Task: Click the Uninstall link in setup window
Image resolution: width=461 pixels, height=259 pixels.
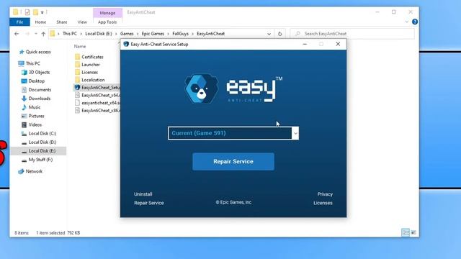Action: (x=143, y=194)
